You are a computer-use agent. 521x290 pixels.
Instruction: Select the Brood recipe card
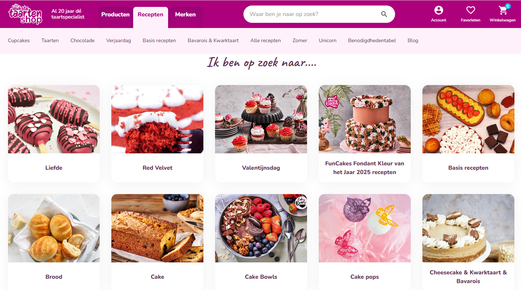[54, 242]
